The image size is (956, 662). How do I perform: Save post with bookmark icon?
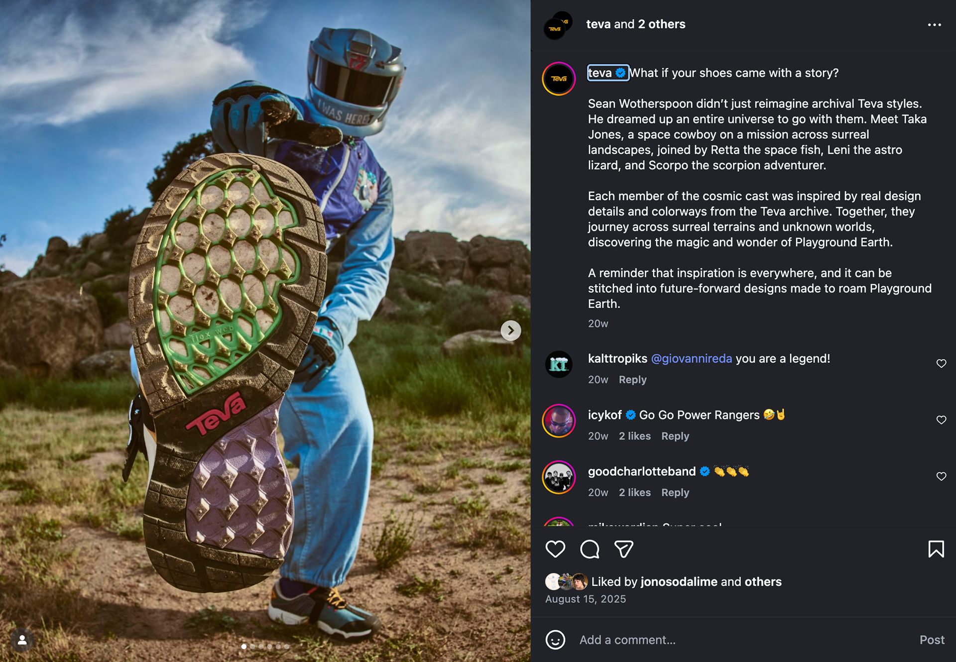pyautogui.click(x=936, y=549)
